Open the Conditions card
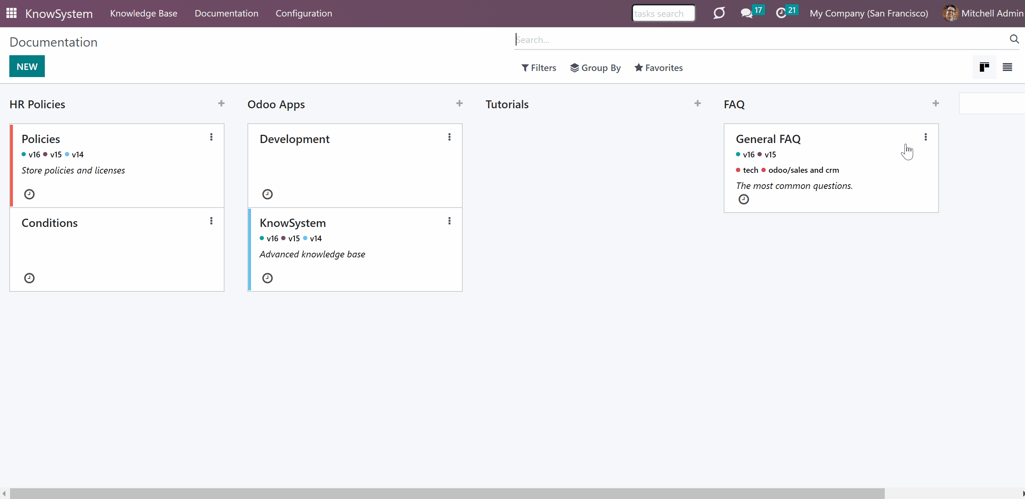This screenshot has width=1025, height=499. (x=117, y=249)
